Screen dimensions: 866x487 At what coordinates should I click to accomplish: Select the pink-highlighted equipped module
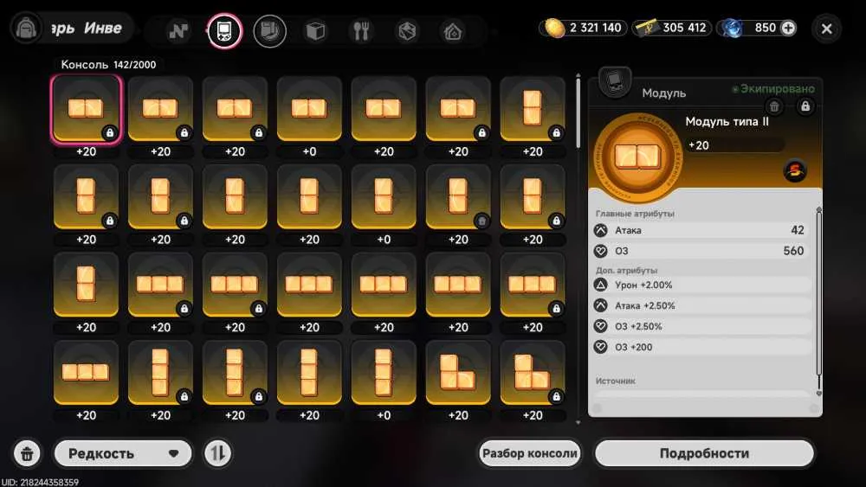pyautogui.click(x=86, y=109)
